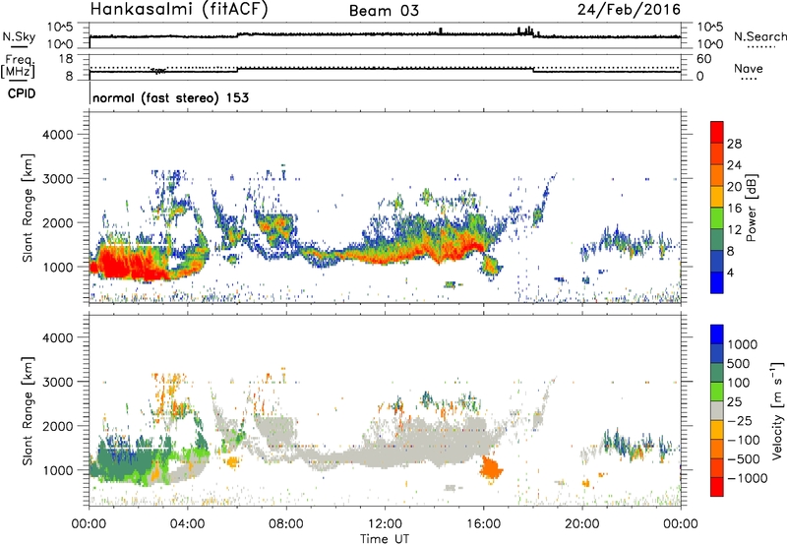Click the frequency step trace at 06:00 UT
The width and height of the screenshot is (787, 545).
[237, 70]
